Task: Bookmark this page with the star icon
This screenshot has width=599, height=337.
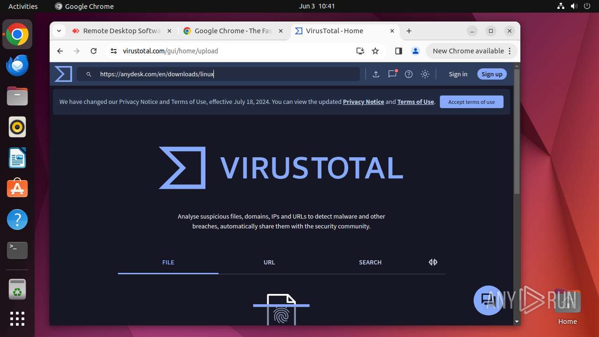Action: point(375,51)
